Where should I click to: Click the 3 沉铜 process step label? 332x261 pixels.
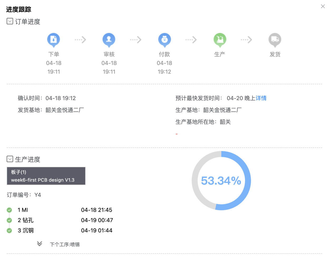click(26, 231)
